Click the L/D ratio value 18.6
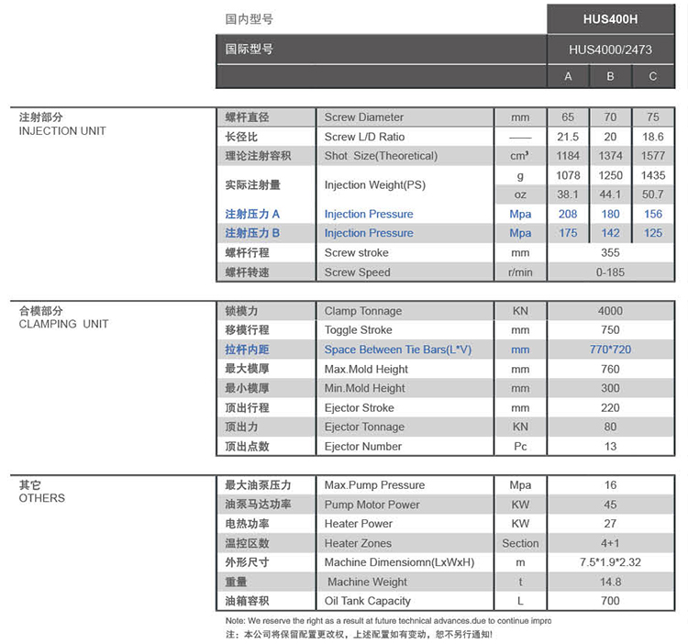 [653, 137]
